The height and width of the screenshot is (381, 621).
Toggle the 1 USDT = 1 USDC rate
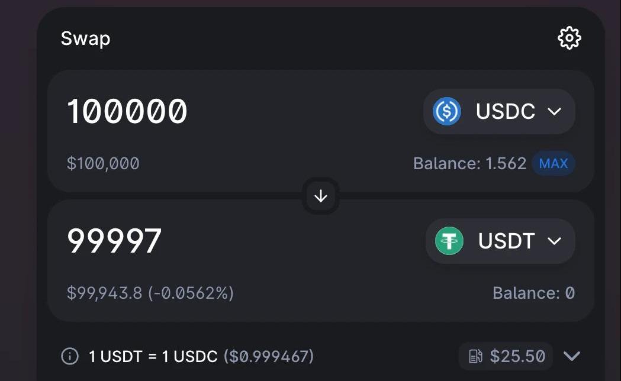[153, 357]
